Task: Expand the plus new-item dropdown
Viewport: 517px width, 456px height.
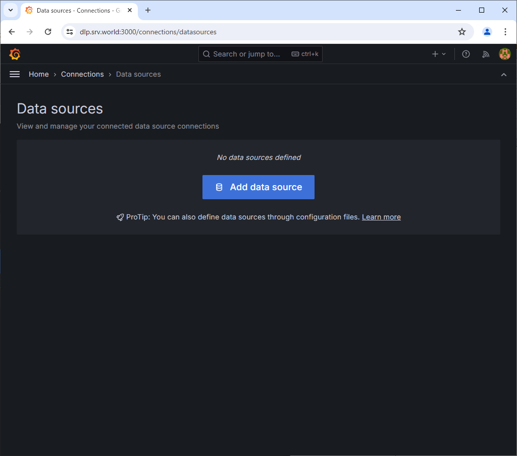Action: 439,54
